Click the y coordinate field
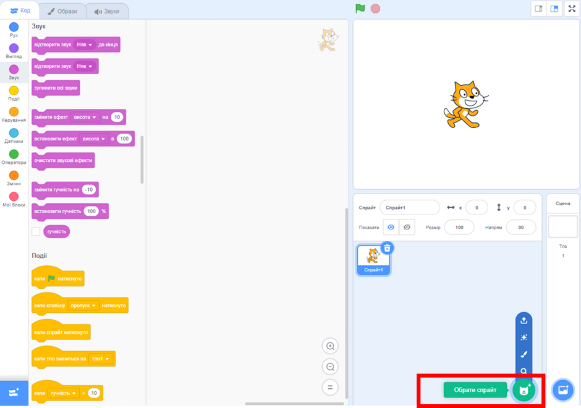The height and width of the screenshot is (408, 581). point(525,208)
